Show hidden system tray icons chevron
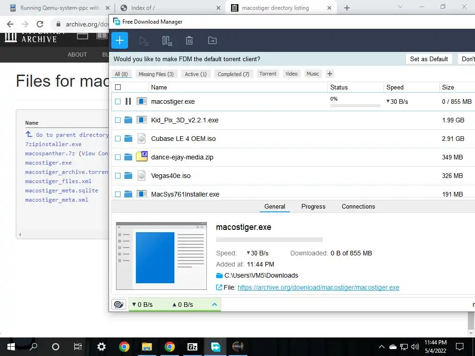This screenshot has width=475, height=356. click(382, 347)
